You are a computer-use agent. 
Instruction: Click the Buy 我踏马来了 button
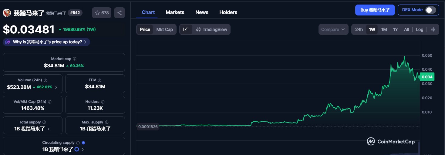pyautogui.click(x=375, y=10)
